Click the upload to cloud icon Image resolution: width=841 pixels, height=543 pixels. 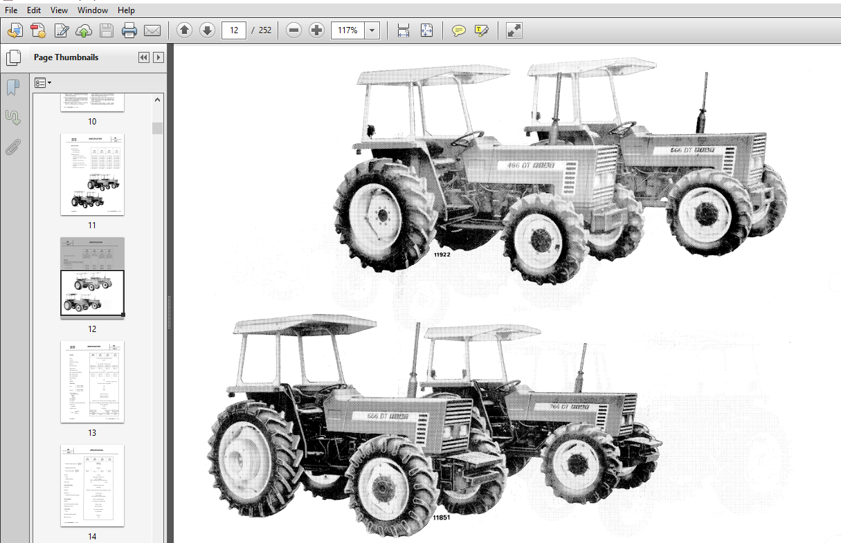tap(84, 30)
